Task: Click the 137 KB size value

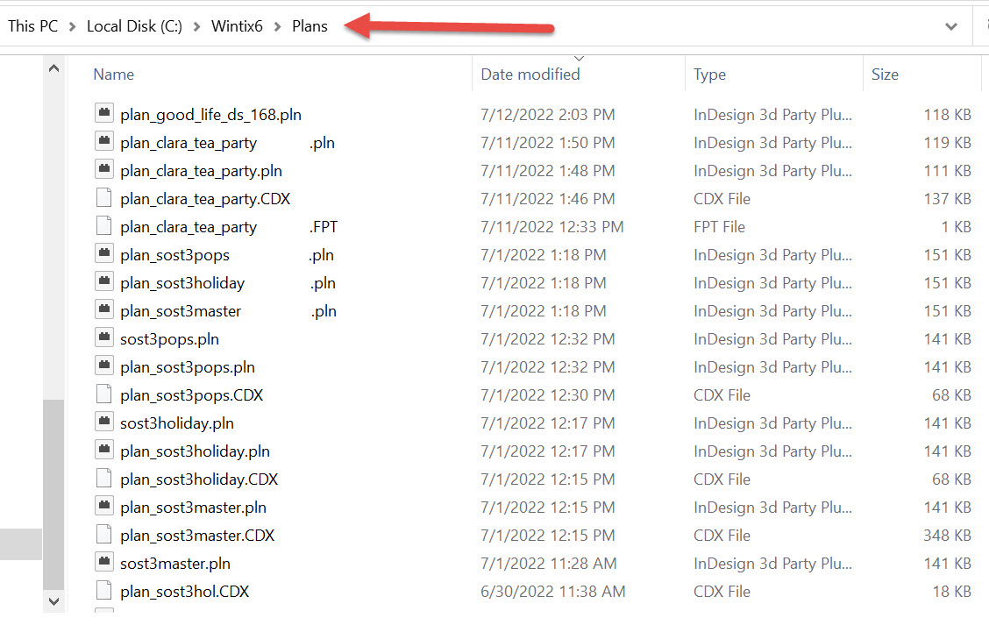Action: coord(947,199)
